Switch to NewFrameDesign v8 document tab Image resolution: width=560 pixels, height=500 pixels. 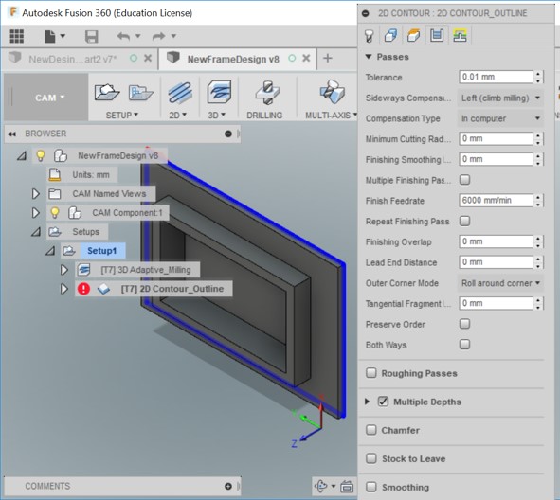[x=233, y=59]
